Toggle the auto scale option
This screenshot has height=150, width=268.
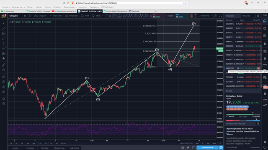tap(214, 143)
